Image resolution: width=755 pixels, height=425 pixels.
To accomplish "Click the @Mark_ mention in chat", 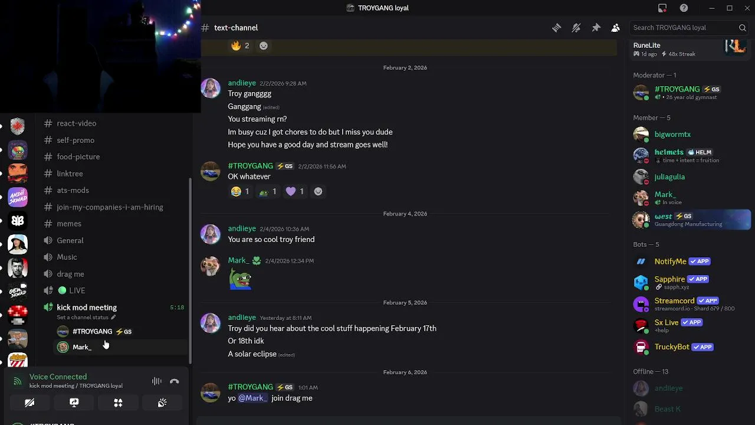I will [252, 398].
